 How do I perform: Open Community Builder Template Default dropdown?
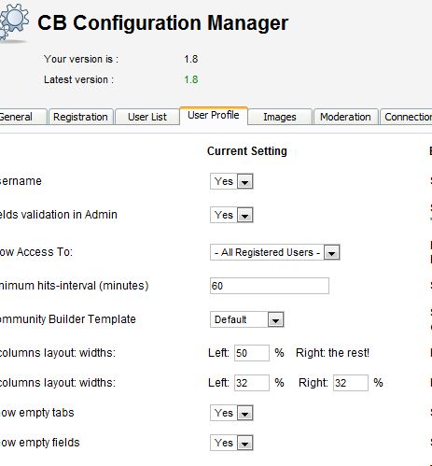coord(246,319)
